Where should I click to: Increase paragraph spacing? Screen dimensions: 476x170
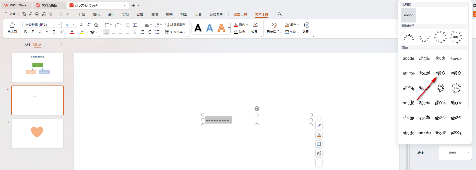coord(142,32)
